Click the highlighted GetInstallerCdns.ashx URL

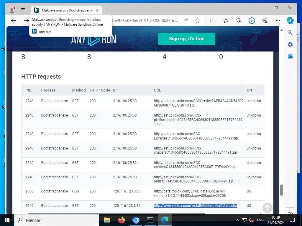[x=195, y=206]
